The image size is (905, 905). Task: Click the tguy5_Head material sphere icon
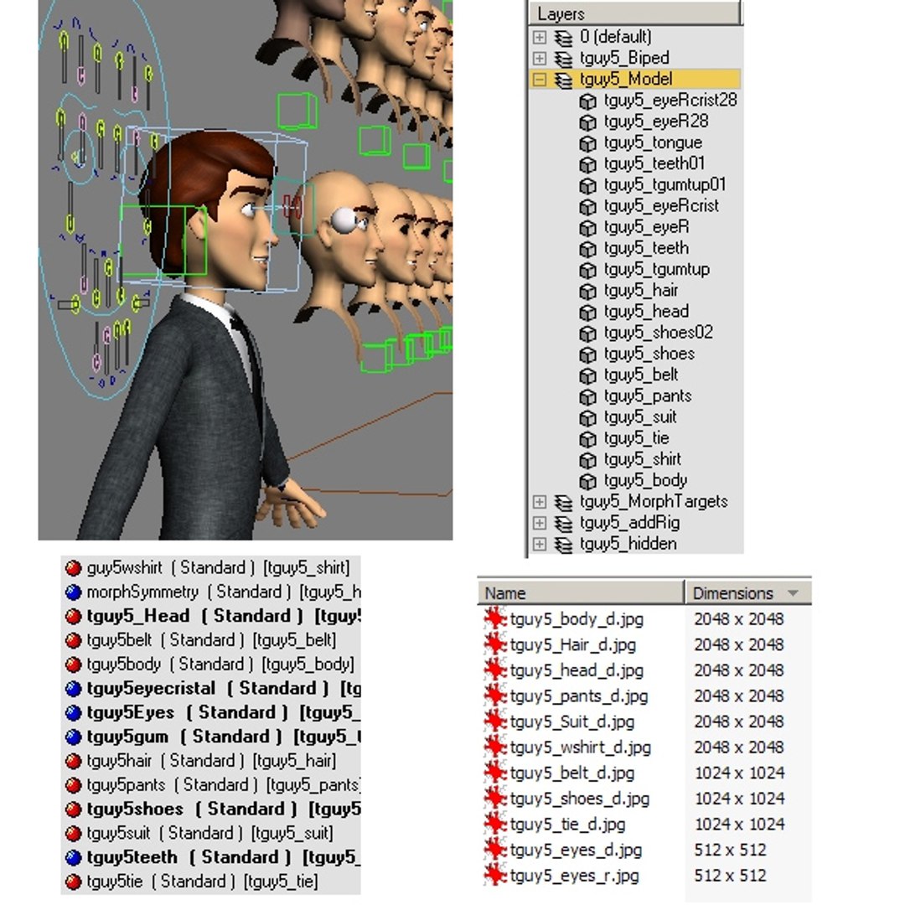click(73, 617)
